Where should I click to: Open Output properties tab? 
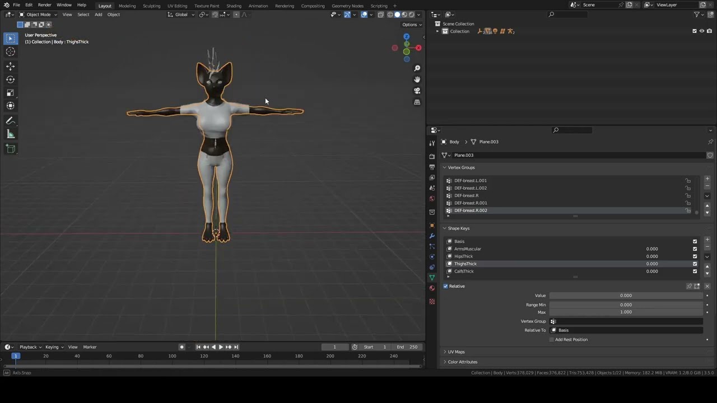tap(432, 167)
